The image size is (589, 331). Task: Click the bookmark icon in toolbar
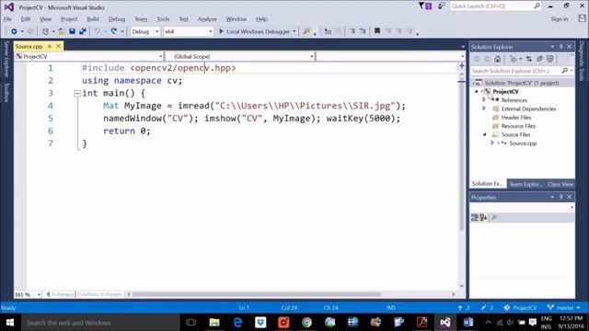pos(377,31)
